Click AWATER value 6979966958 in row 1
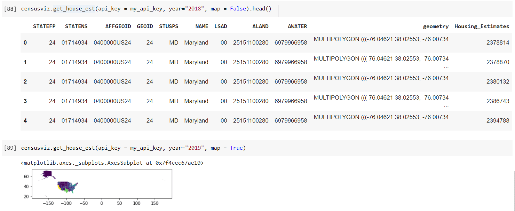 pos(291,62)
